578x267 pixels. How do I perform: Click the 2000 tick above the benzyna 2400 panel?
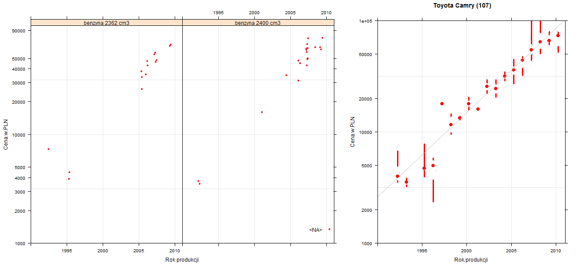254,12
